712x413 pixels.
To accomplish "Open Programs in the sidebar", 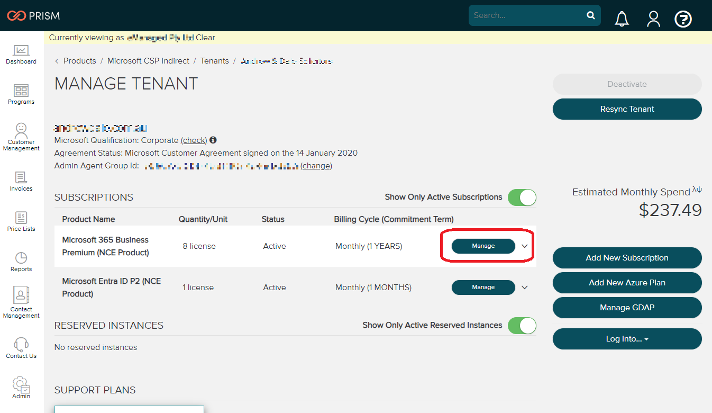I will pos(21,95).
